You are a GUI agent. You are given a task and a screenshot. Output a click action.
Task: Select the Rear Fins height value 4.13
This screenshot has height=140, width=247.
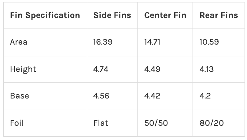[207, 69]
